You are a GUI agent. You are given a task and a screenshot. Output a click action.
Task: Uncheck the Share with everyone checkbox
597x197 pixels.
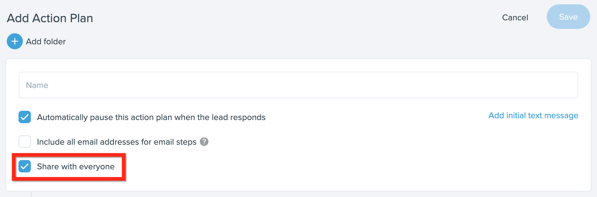click(x=25, y=166)
